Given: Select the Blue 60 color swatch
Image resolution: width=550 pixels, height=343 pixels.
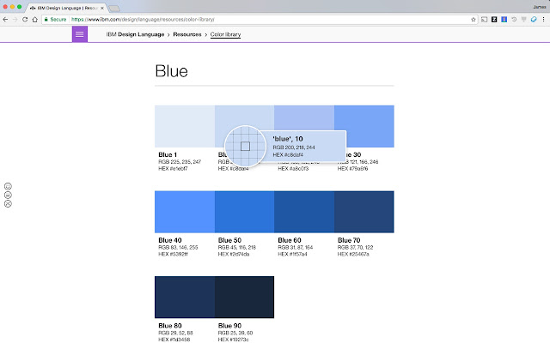Looking at the screenshot, I should [x=304, y=212].
